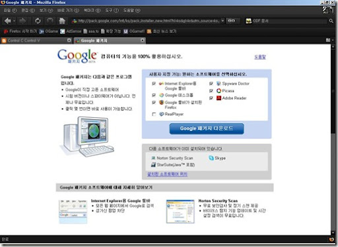Click the Firefox with Google toolbar icon
Image resolution: width=338 pixels, height=247 pixels.
[x=162, y=103]
